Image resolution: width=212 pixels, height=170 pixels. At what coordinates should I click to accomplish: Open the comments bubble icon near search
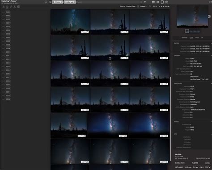(x=46, y=2)
